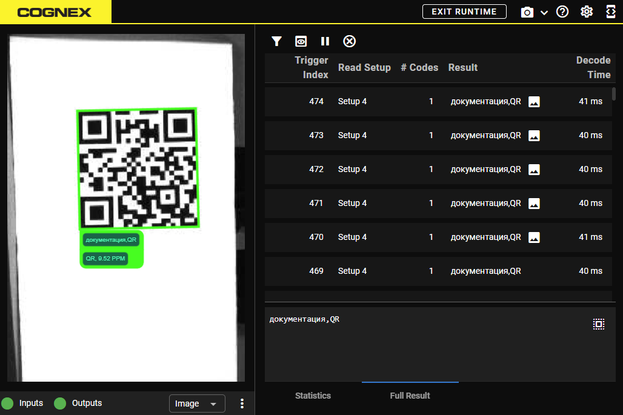View saved image for trigger 474

(x=534, y=102)
